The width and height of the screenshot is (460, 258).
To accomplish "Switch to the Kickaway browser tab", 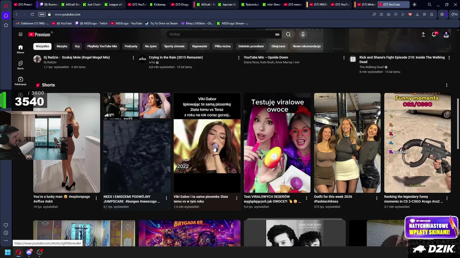I will [x=158, y=5].
